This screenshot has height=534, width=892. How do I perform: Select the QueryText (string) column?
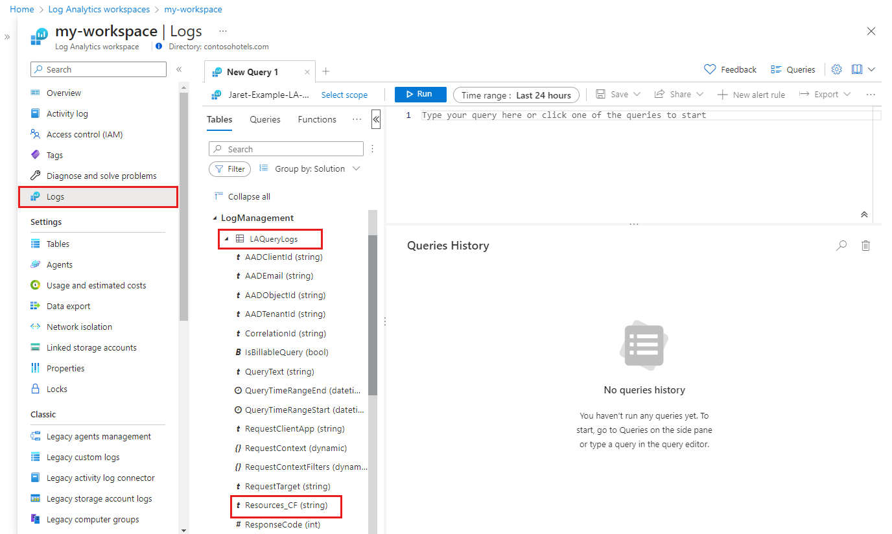(x=279, y=371)
